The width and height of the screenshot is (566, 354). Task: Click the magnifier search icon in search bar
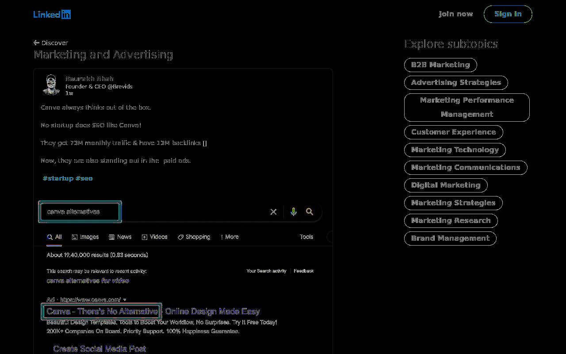pyautogui.click(x=310, y=212)
